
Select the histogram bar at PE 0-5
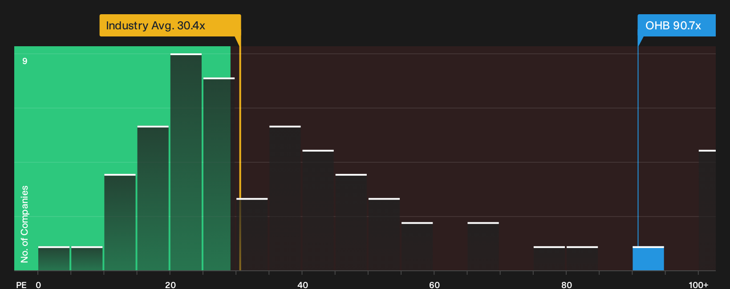[x=54, y=258]
